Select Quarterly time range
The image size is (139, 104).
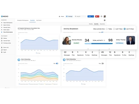(x=102, y=24)
